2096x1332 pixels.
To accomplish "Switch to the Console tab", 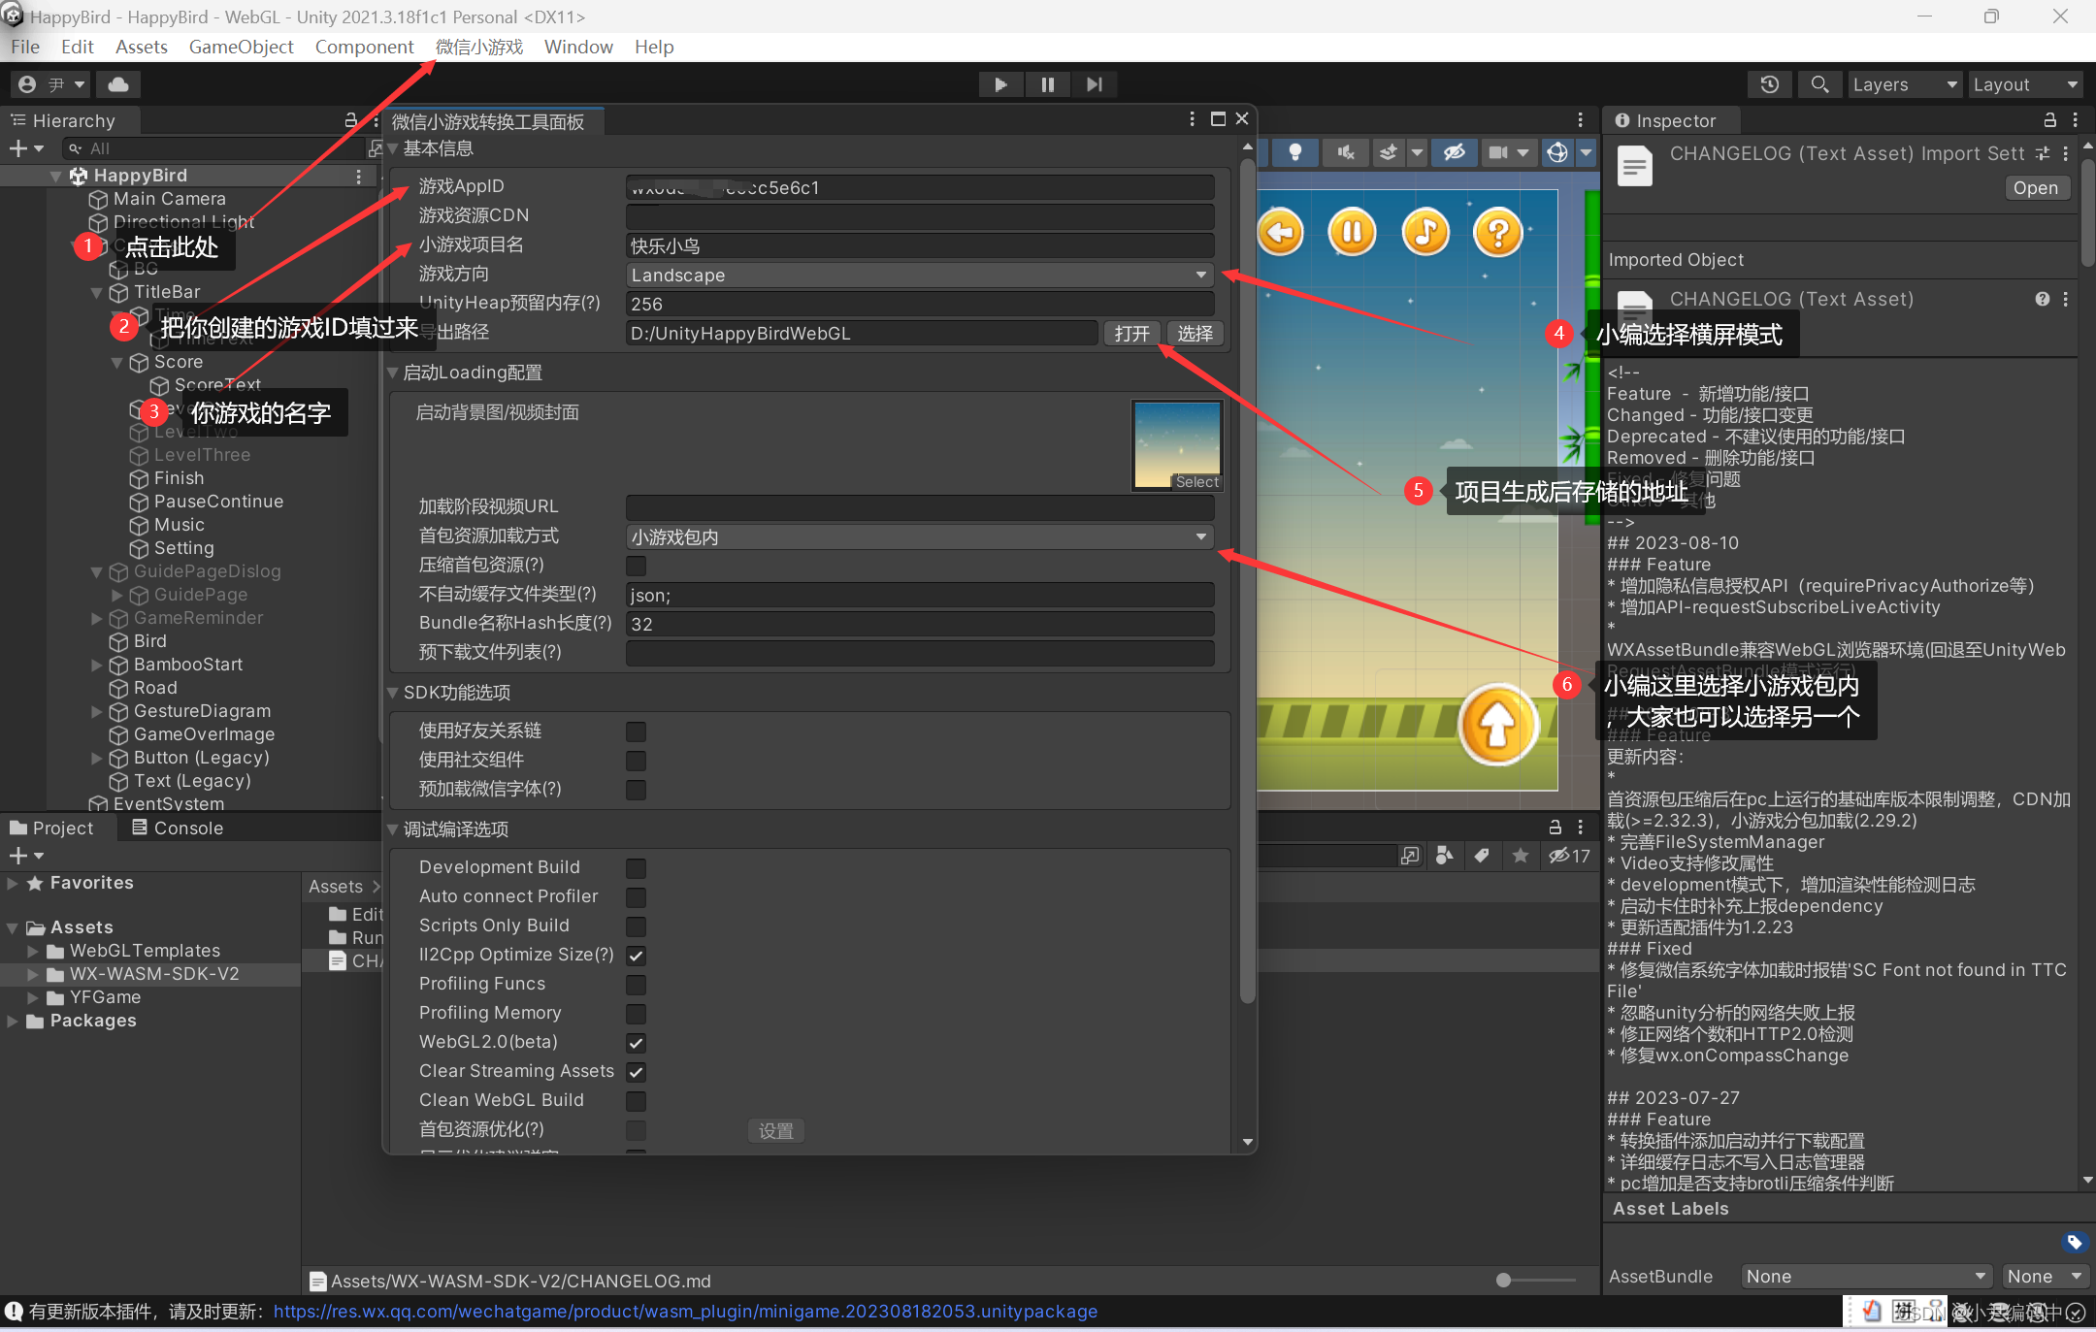I will click(x=177, y=828).
